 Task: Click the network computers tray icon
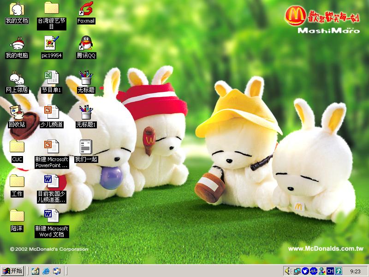pyautogui.click(x=297, y=271)
